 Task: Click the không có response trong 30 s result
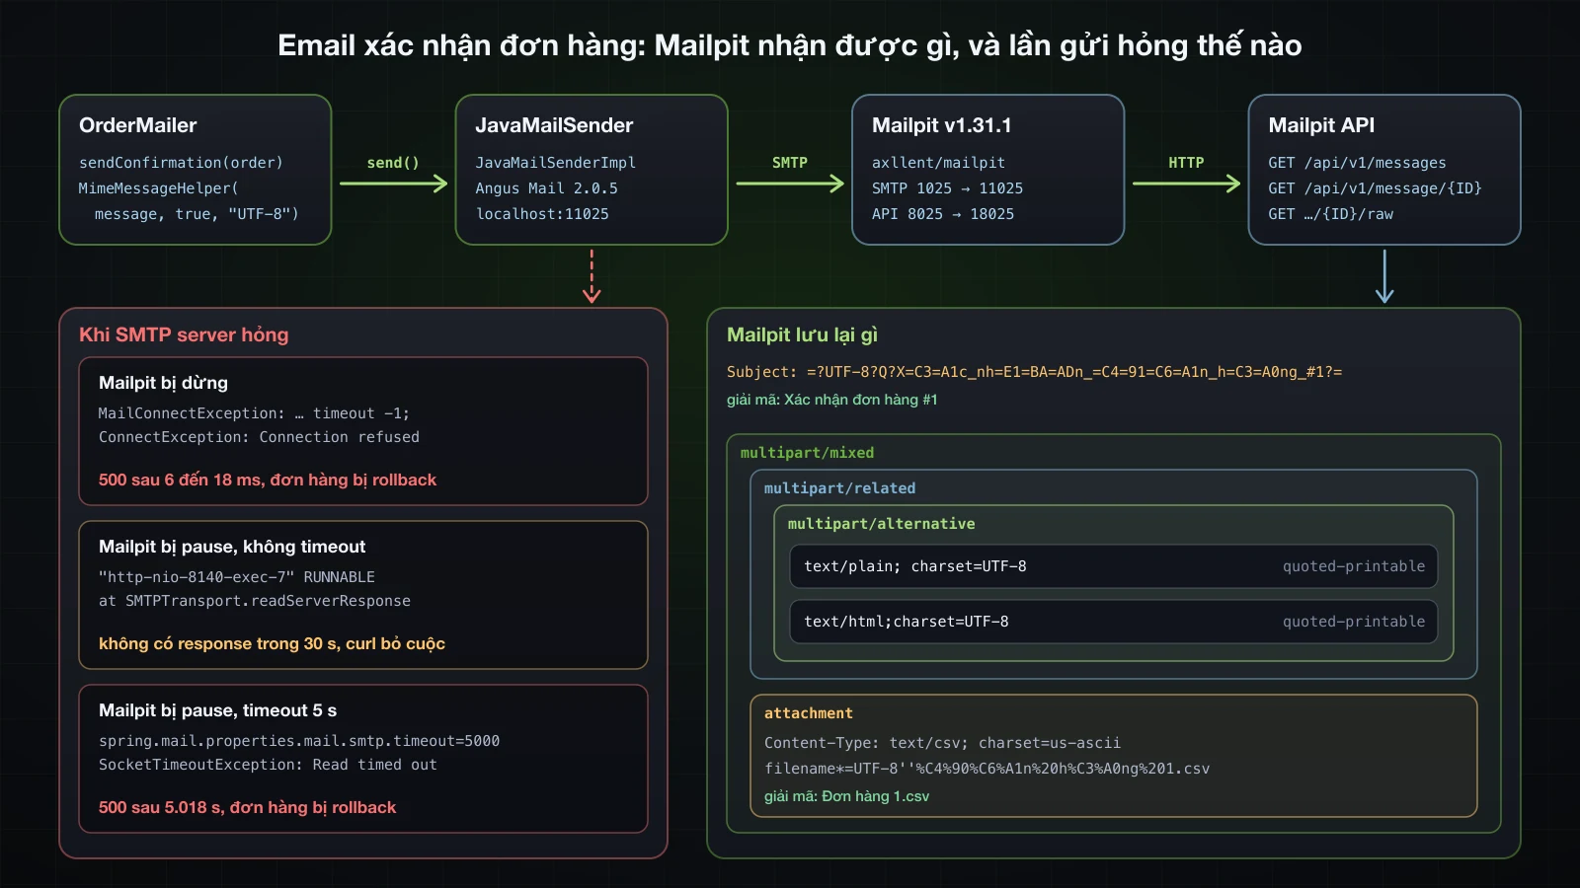point(272,643)
